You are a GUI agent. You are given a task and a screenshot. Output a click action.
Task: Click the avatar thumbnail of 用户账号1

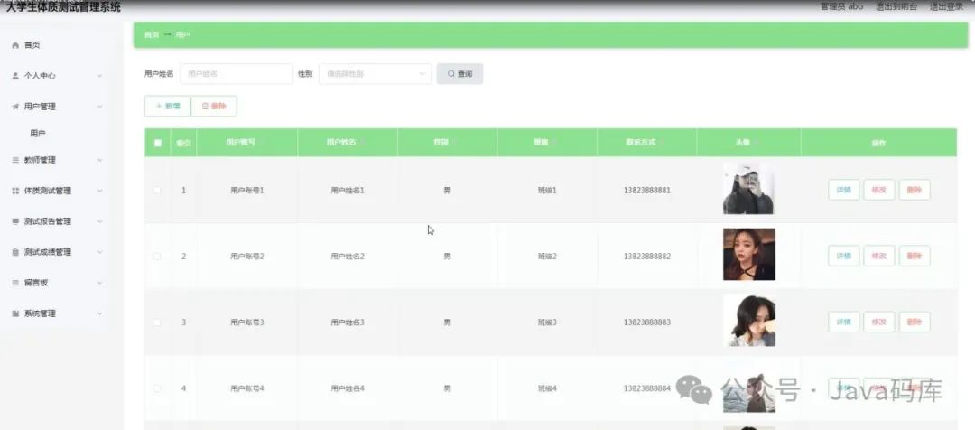point(748,189)
